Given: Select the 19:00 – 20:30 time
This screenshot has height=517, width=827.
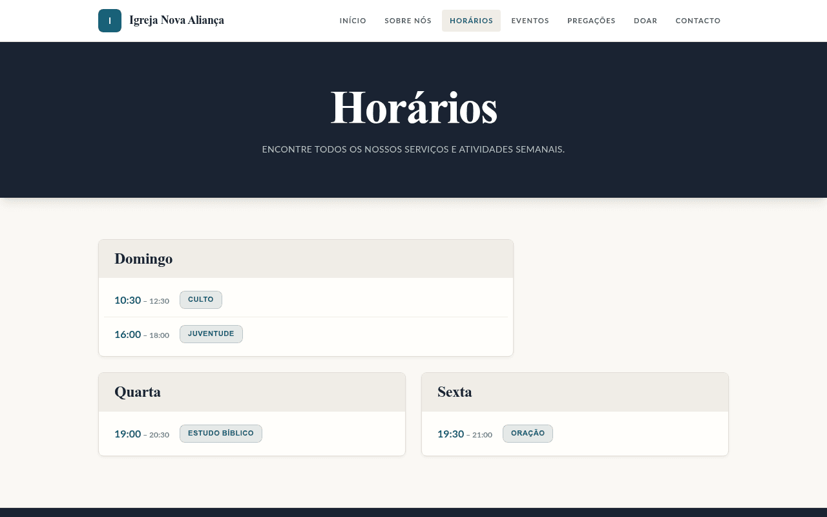Looking at the screenshot, I should click(141, 434).
